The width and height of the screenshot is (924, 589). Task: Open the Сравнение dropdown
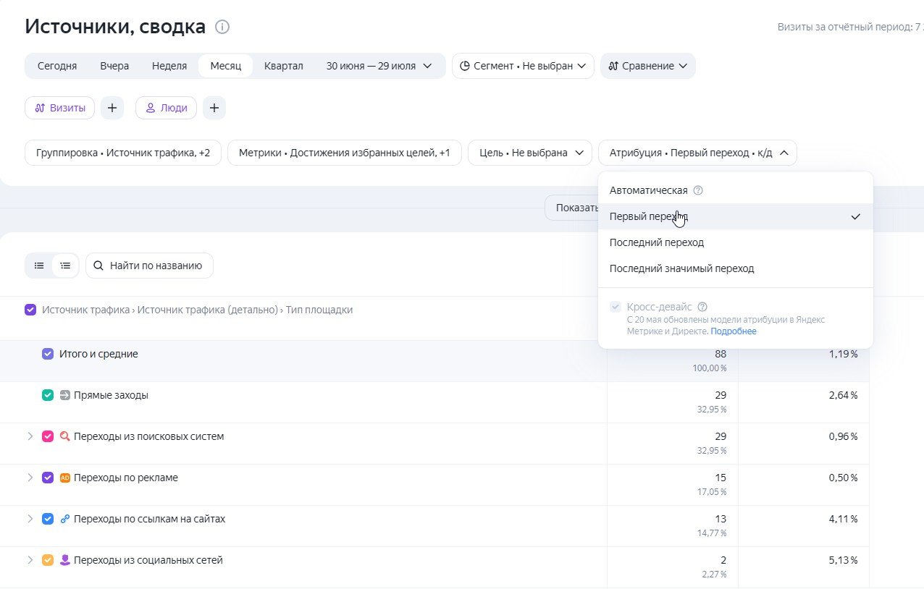pos(648,66)
